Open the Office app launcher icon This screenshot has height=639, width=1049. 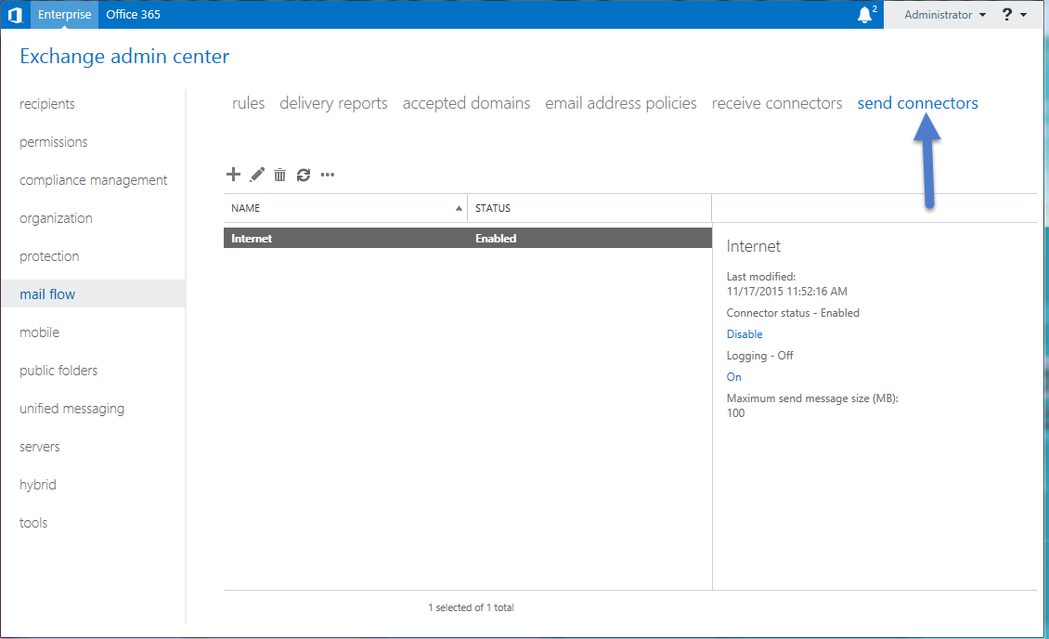[x=15, y=14]
